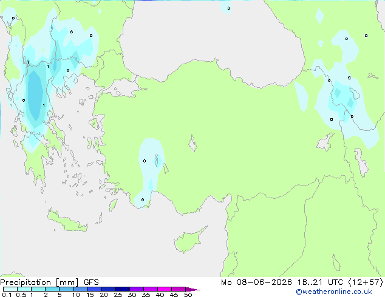Click the '0.1' legend scale label

(x=7, y=295)
